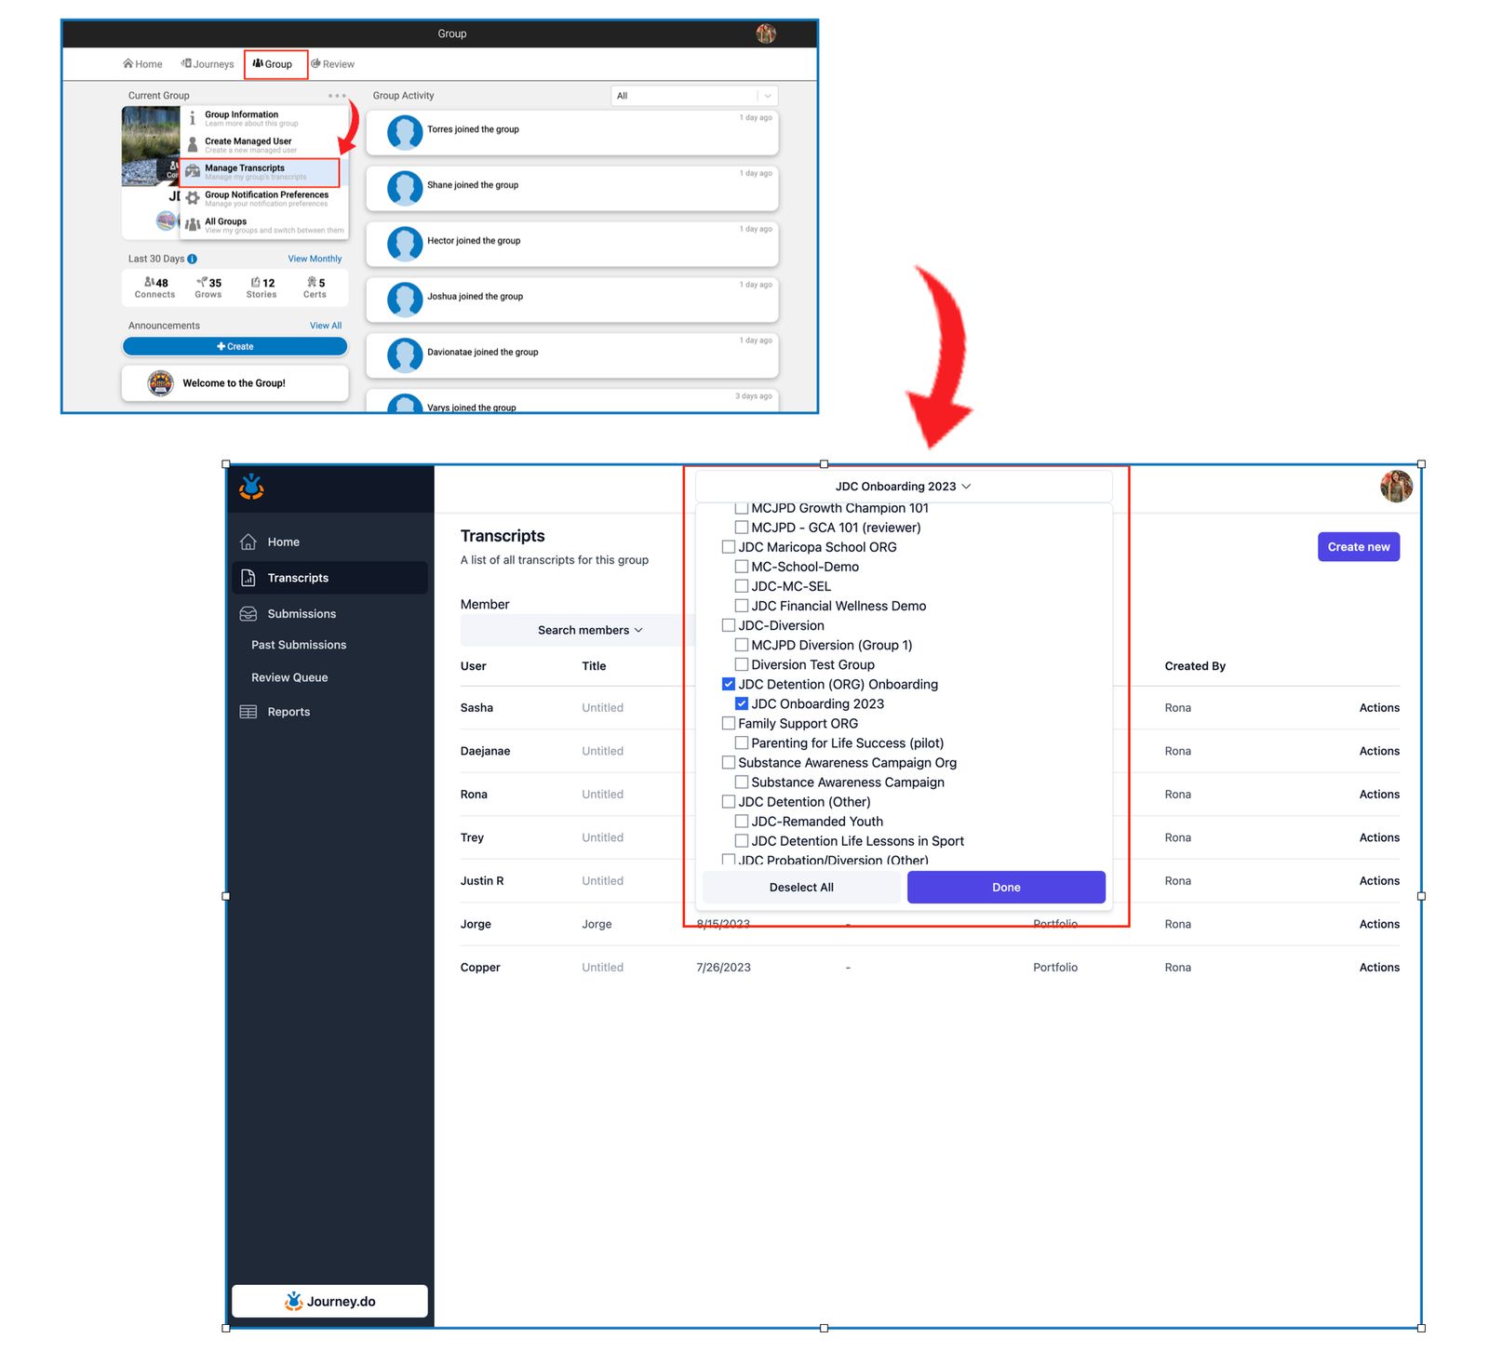Viewport: 1489px width, 1351px height.
Task: Click the Reports table icon
Action: click(x=248, y=712)
